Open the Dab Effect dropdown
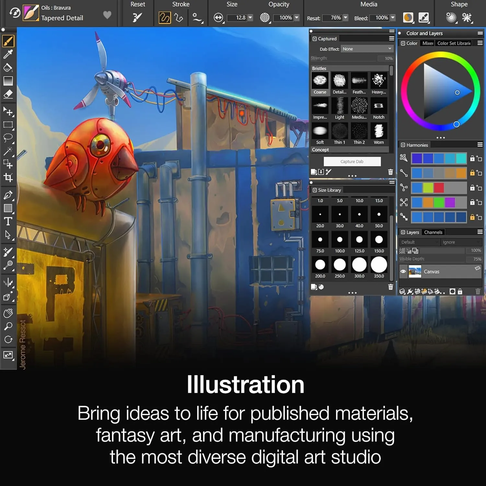 point(366,49)
